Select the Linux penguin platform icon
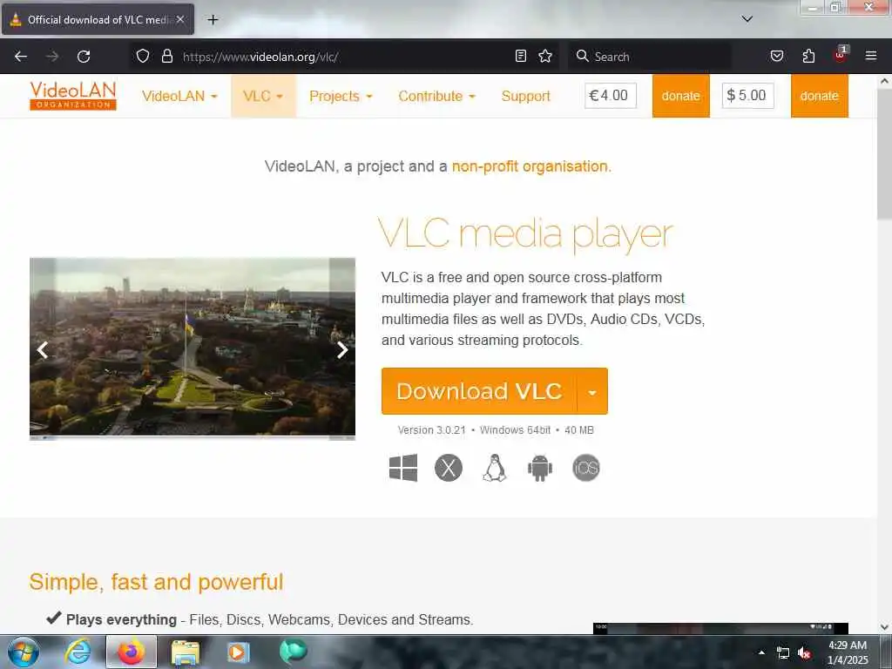892x669 pixels. 495,468
